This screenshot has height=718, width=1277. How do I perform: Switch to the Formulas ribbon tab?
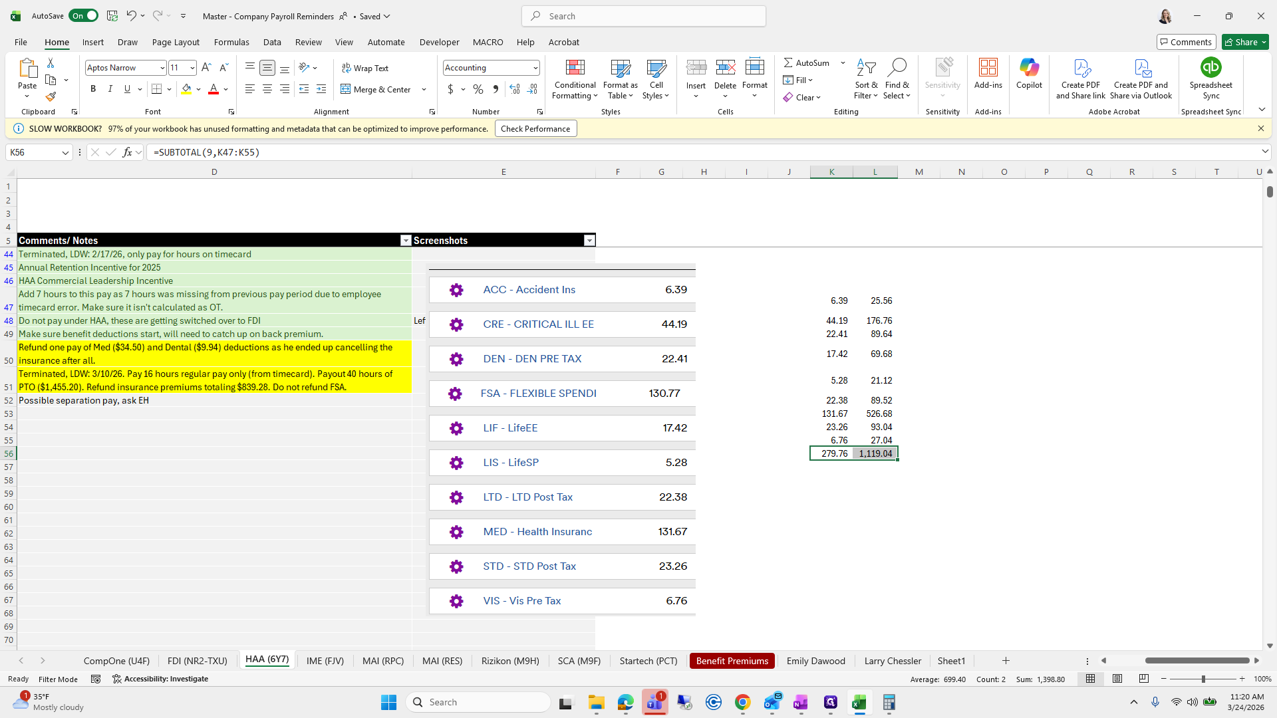[231, 42]
